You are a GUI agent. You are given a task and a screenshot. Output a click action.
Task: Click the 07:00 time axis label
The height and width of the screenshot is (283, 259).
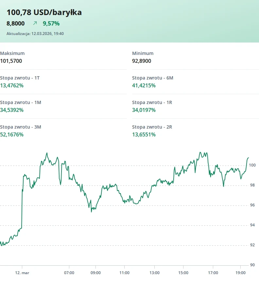point(69,273)
